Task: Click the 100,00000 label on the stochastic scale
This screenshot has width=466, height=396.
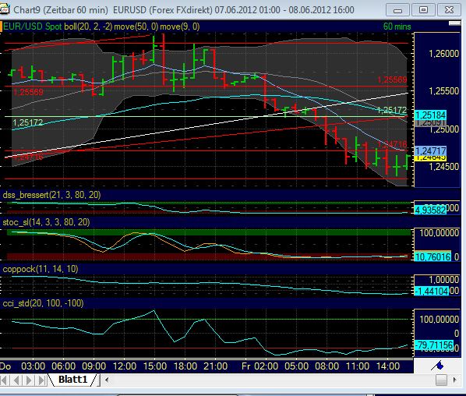Action: pyautogui.click(x=439, y=233)
